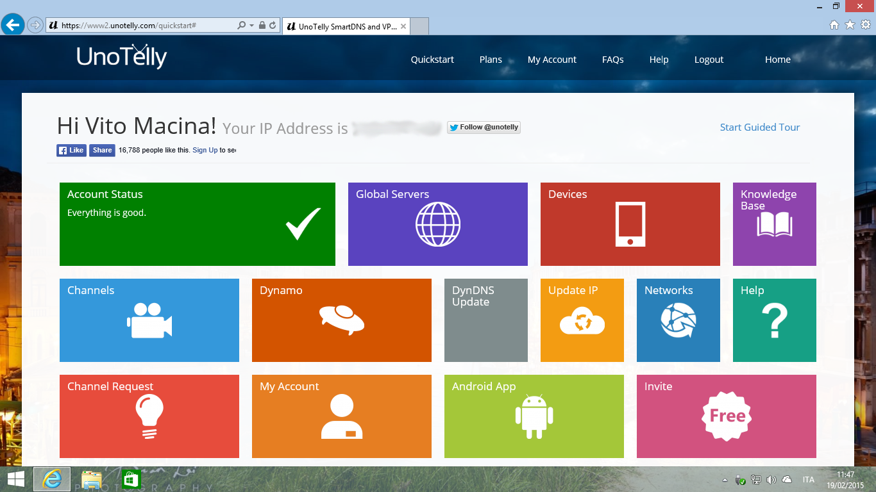Click the Follow @unotelly Twitter button
This screenshot has height=492, width=876.
[x=484, y=127]
